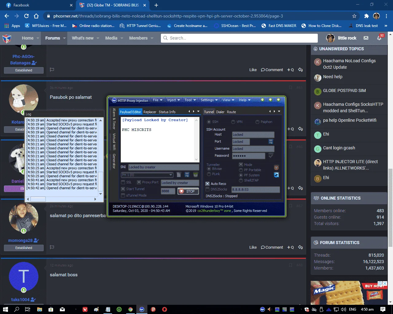Expand the PH 1 (8) combo box

pyautogui.click(x=171, y=175)
